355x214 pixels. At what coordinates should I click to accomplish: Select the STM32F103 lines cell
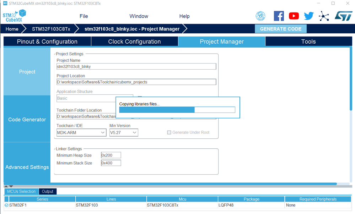(x=111, y=205)
